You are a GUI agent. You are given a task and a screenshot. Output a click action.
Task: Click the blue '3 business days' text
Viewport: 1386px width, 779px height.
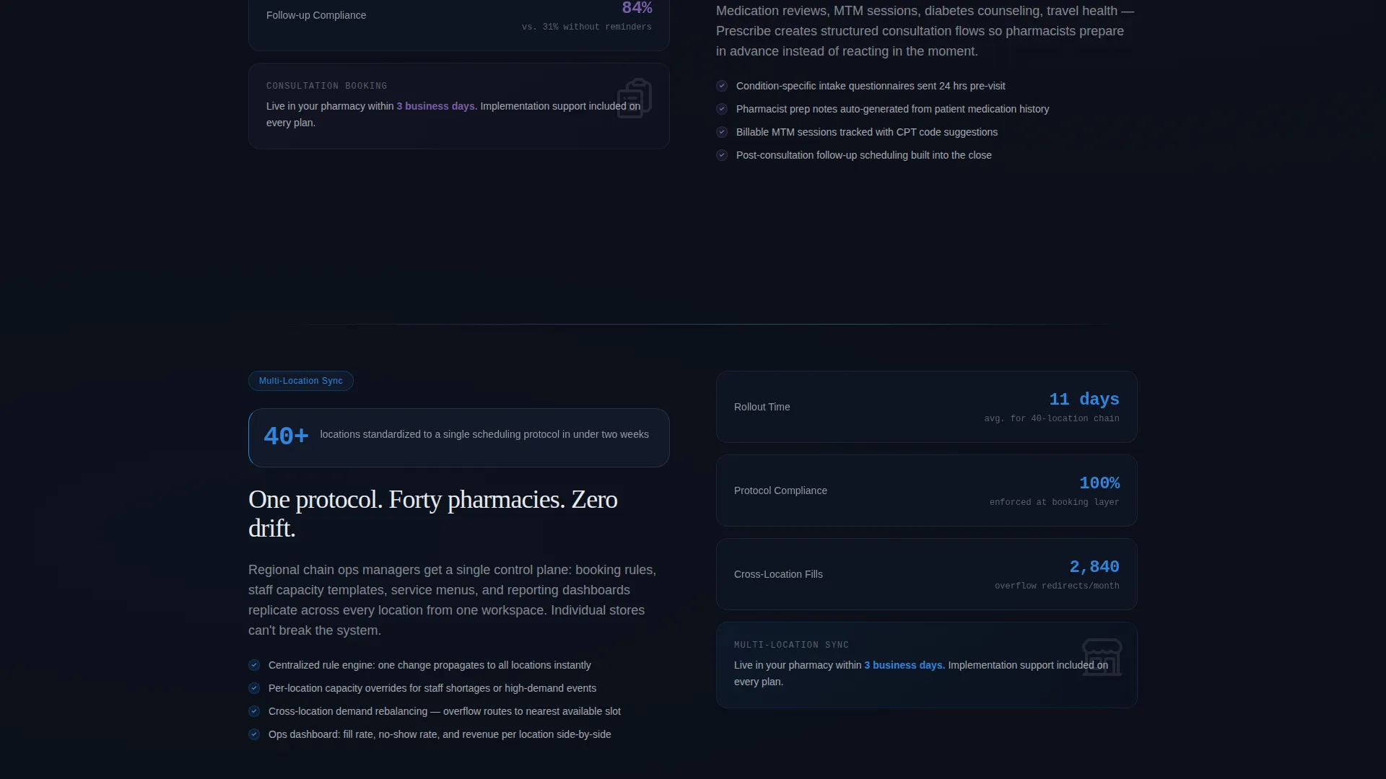(905, 665)
